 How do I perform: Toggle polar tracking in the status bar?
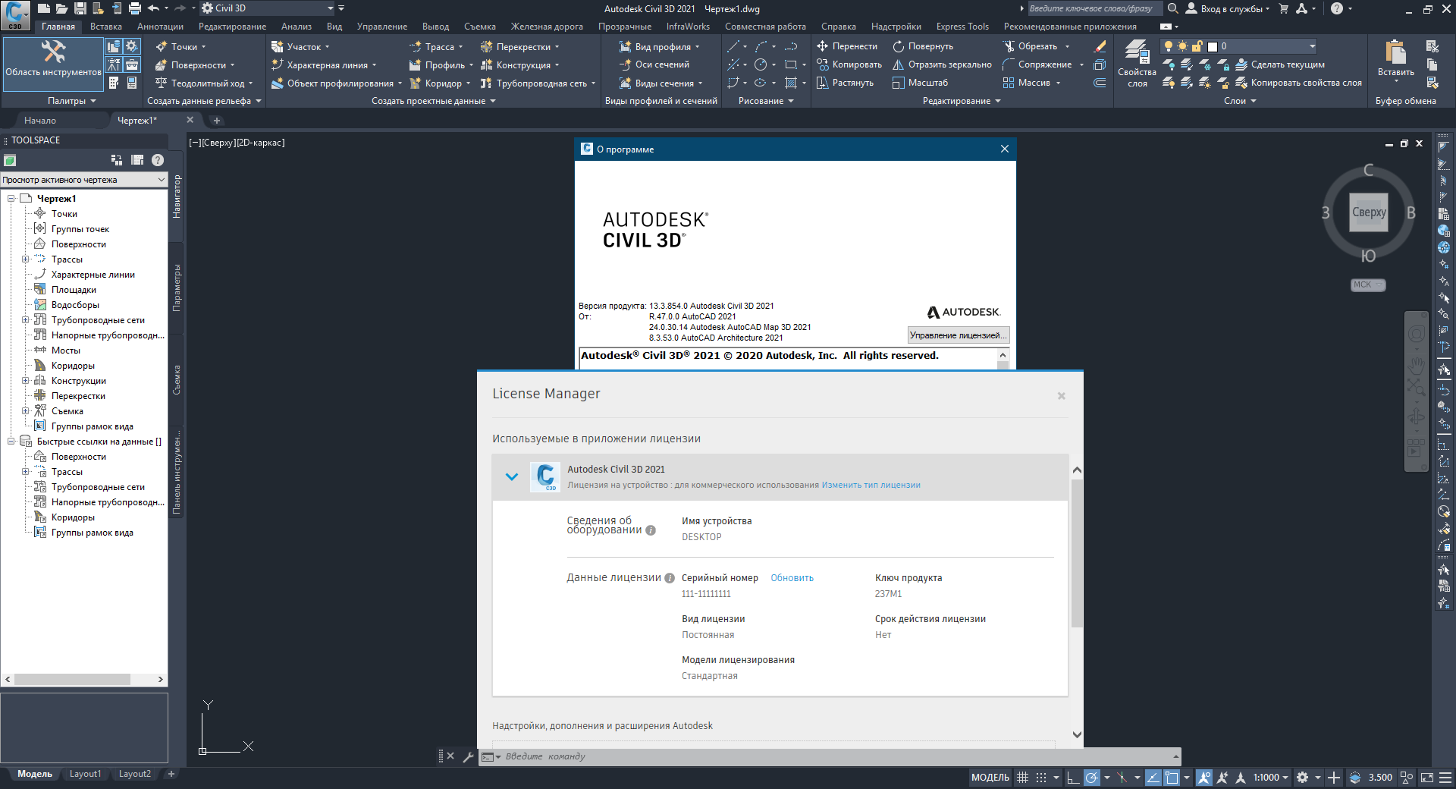coord(1091,778)
